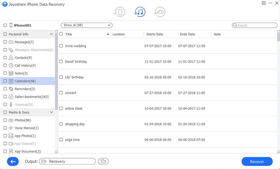
Task: Click the Messages speech bubble icon
Action: coord(11,42)
